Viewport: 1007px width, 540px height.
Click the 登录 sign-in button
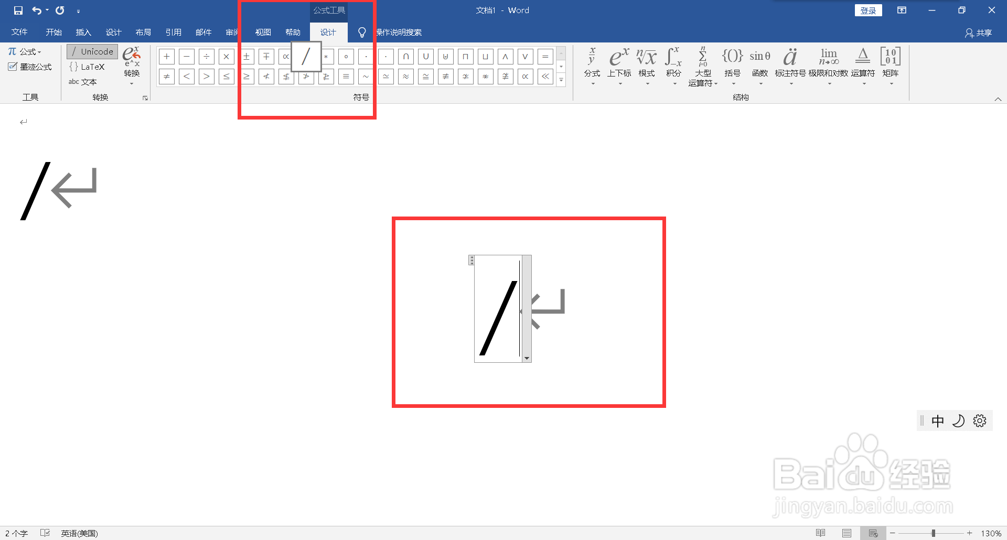click(x=869, y=10)
